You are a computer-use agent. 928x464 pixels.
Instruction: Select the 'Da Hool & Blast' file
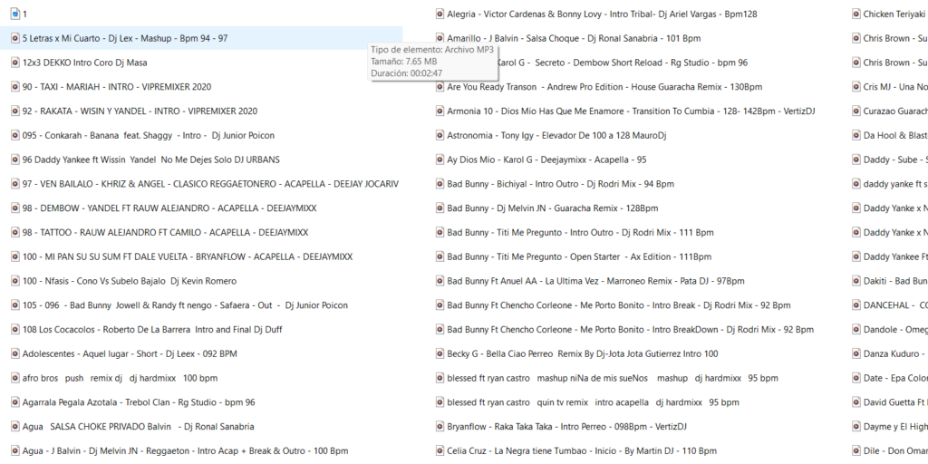coord(895,135)
